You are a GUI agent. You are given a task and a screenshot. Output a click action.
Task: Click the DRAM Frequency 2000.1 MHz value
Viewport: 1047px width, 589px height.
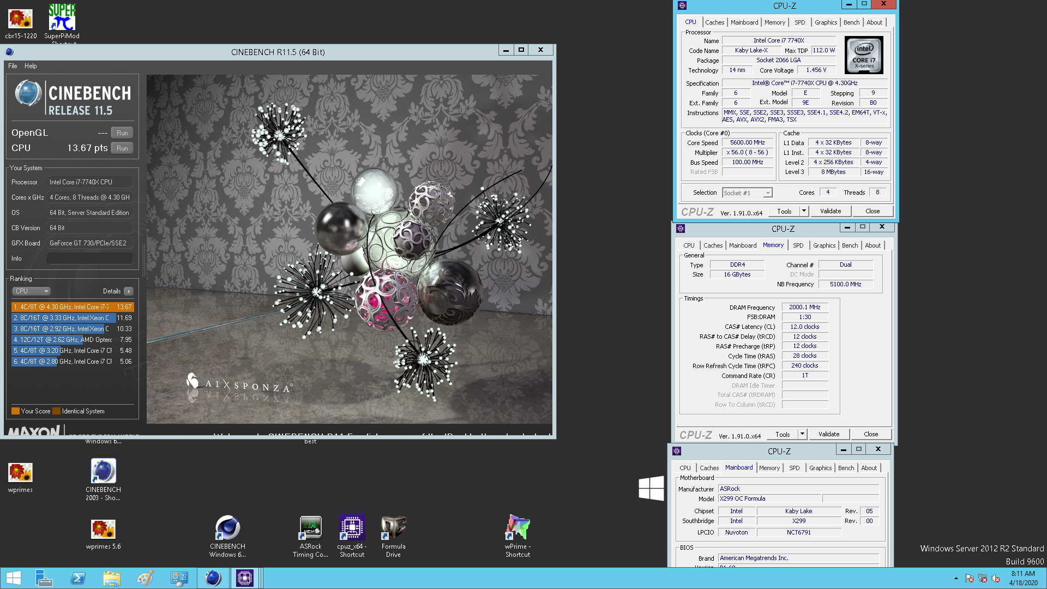point(805,308)
